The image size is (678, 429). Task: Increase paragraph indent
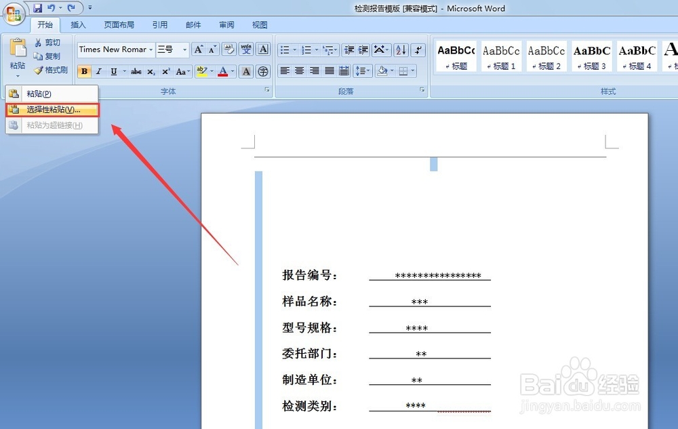click(363, 50)
